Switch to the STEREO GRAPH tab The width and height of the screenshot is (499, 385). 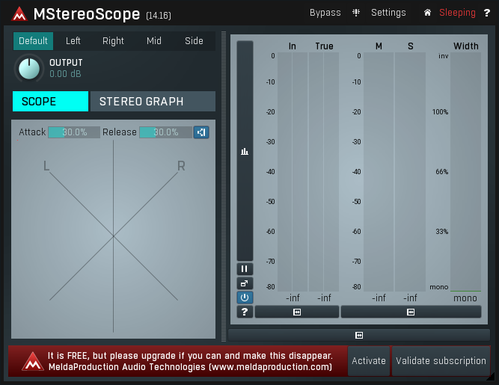coord(153,102)
